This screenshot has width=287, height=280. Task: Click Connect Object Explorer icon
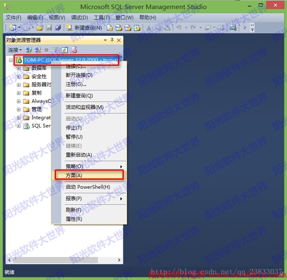pyautogui.click(x=28, y=50)
